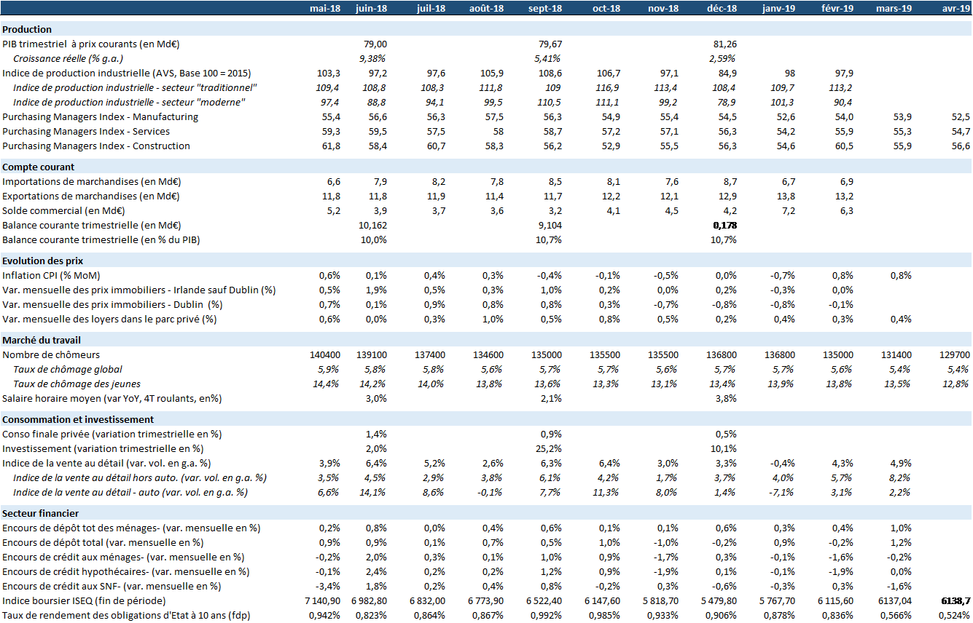Select the sept-18 column header
Viewport: 973px width, 623px height.
545,8
